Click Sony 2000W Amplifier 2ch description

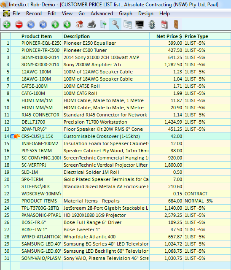pos(106,65)
